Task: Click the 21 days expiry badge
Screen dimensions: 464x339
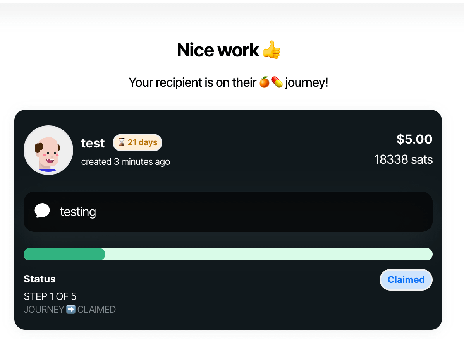Action: [x=137, y=142]
